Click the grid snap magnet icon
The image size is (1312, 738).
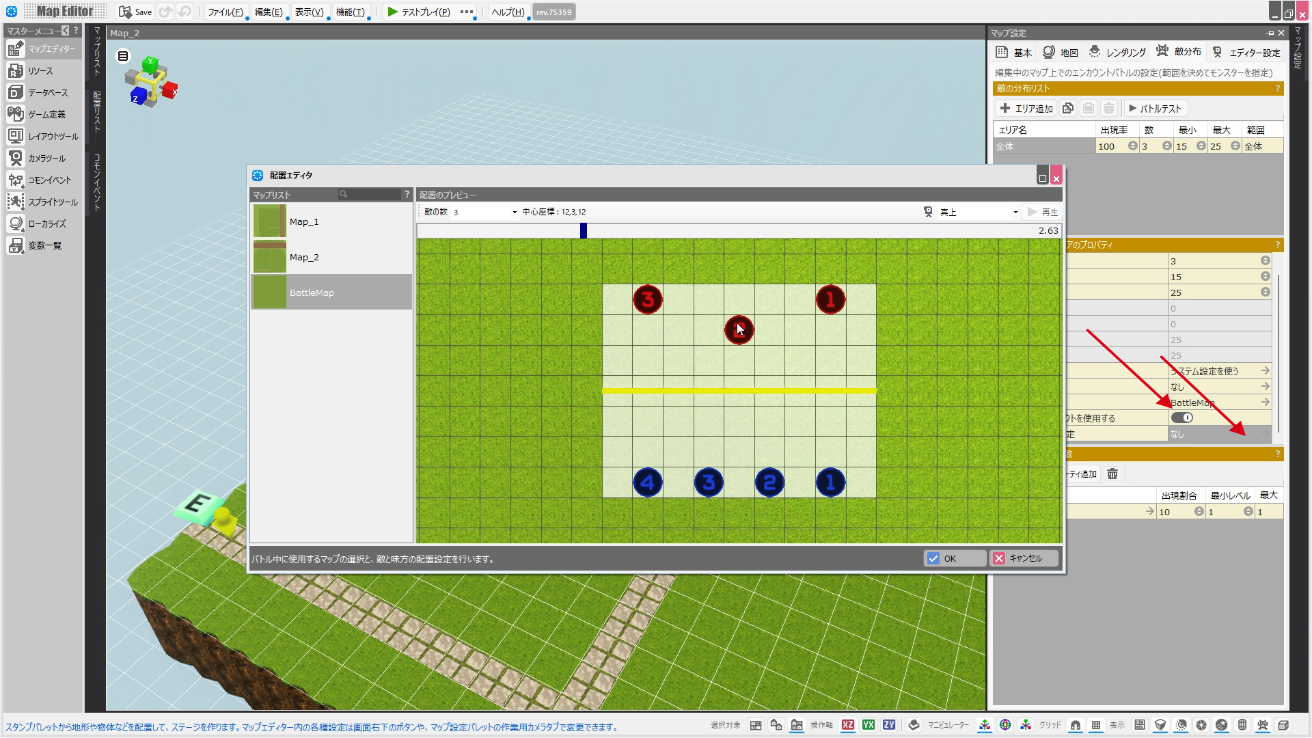[x=1076, y=725]
